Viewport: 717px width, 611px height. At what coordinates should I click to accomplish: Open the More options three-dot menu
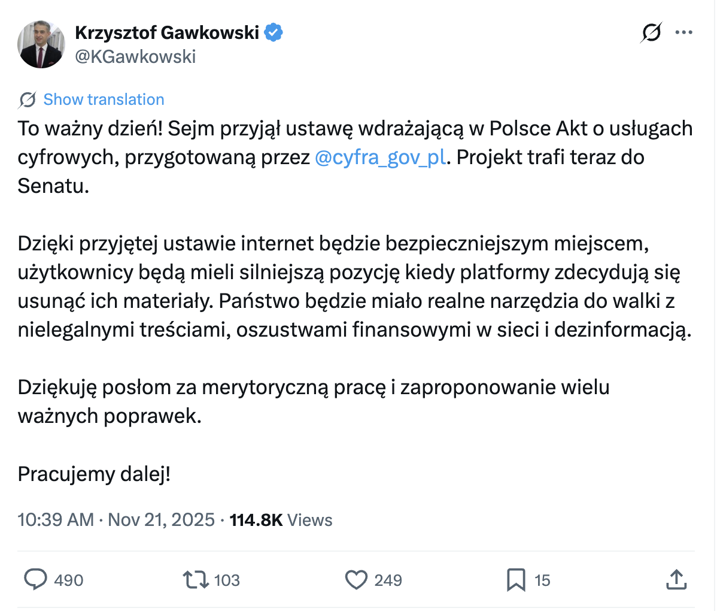click(x=683, y=32)
